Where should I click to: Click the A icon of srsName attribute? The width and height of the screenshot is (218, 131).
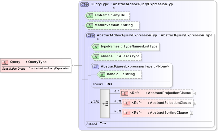click(89, 16)
